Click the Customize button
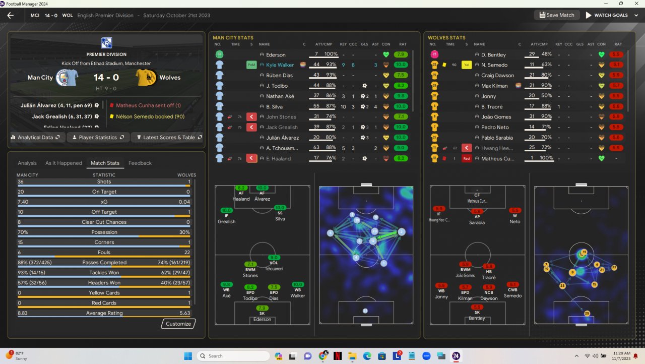This screenshot has width=645, height=364. tap(178, 324)
